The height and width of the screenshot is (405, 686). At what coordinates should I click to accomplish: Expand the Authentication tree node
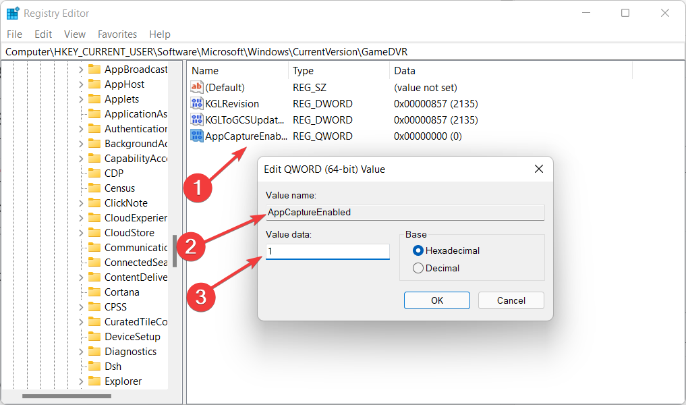coord(81,129)
